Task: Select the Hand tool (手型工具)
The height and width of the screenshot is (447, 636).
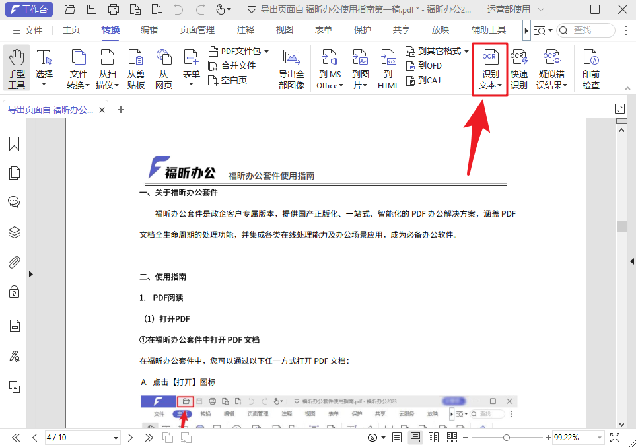Action: click(x=16, y=66)
